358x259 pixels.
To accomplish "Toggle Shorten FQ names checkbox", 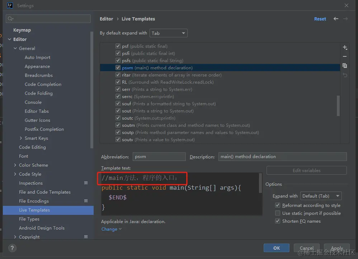I will point(278,221).
